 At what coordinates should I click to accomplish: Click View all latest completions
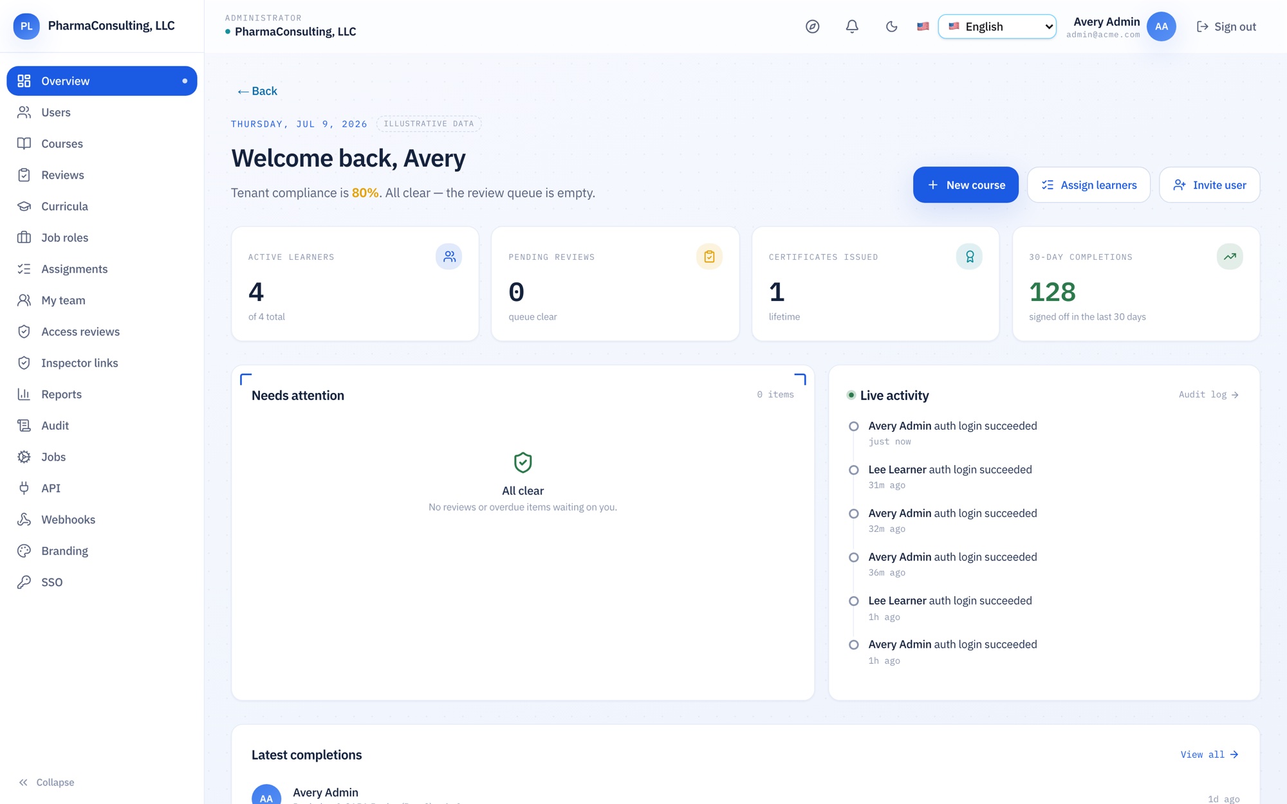point(1209,754)
